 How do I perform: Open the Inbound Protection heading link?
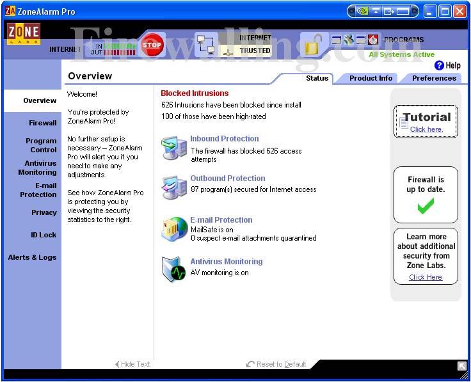pos(225,139)
